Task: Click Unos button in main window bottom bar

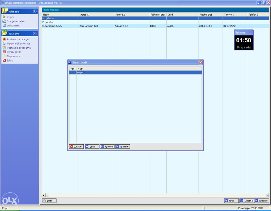Action: click(x=231, y=201)
